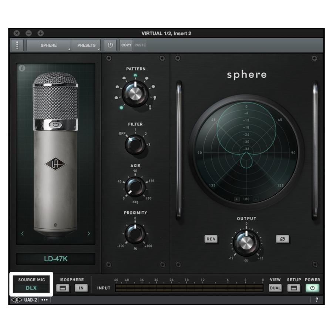Toggle the plugin enable power icon beside Presets
Image resolution: width=333 pixels, height=333 pixels.
click(x=110, y=45)
